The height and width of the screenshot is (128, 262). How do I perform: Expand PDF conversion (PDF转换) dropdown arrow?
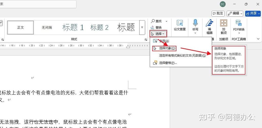[239, 33]
